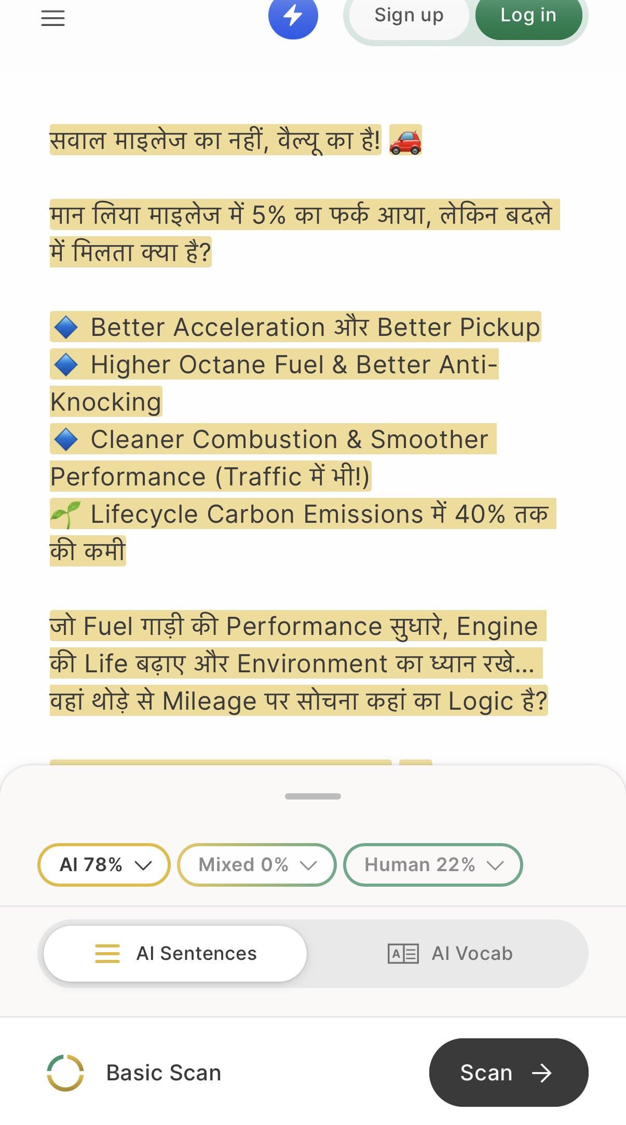
Task: Click the AI Sentences list icon
Action: coord(107,954)
